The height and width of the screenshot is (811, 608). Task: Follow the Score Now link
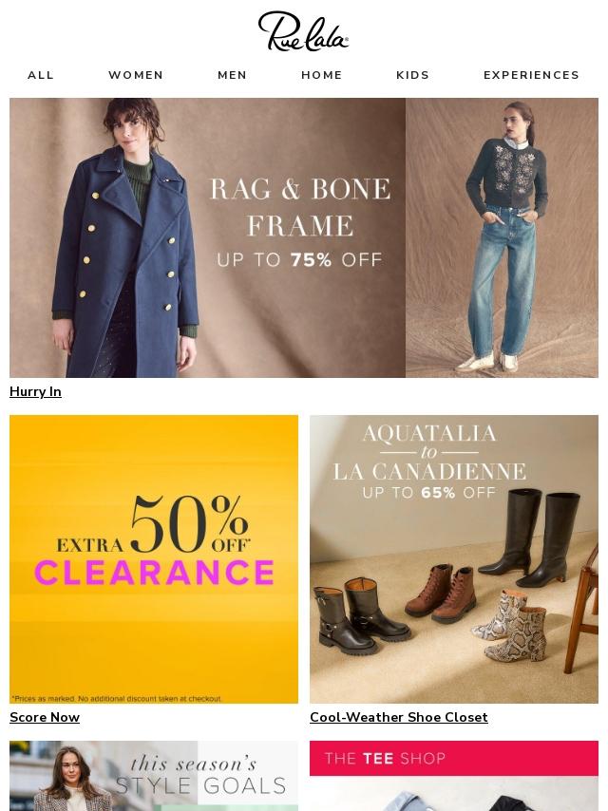(x=45, y=717)
